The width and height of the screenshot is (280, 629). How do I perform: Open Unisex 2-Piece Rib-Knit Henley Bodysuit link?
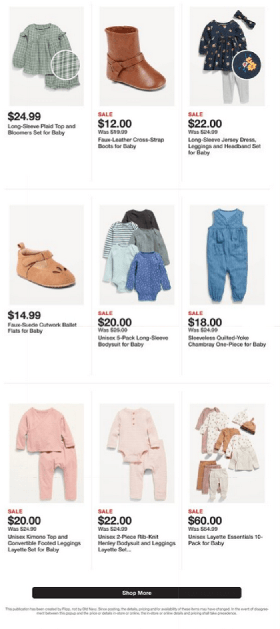tap(137, 543)
